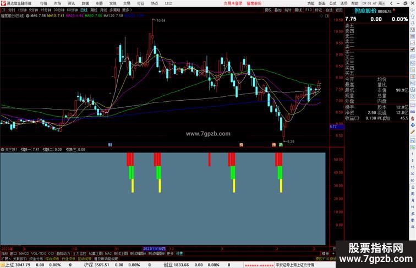The height and width of the screenshot is (268, 416).
Task: Add stock via 自选 button
Action: (x=329, y=10)
